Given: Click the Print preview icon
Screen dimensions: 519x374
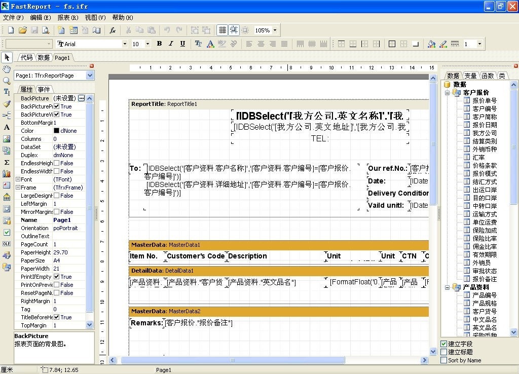Looking at the screenshot, I should pos(46,30).
